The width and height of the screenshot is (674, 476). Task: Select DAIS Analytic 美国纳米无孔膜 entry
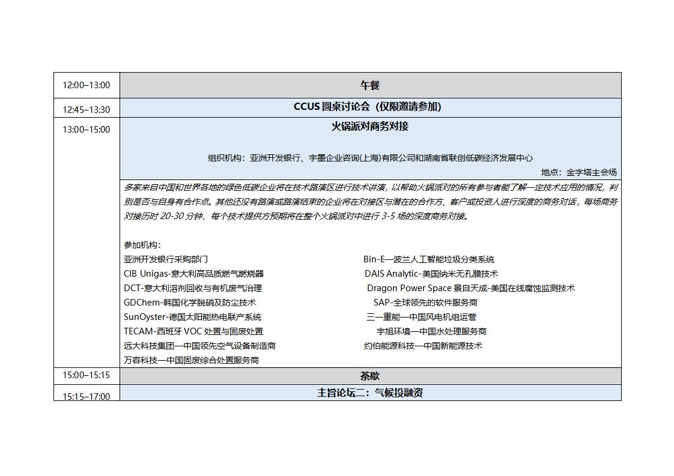pyautogui.click(x=431, y=274)
